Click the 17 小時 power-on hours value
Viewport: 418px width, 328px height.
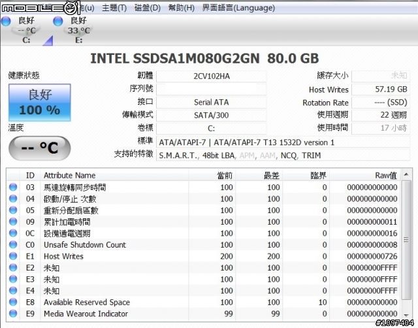(381, 128)
